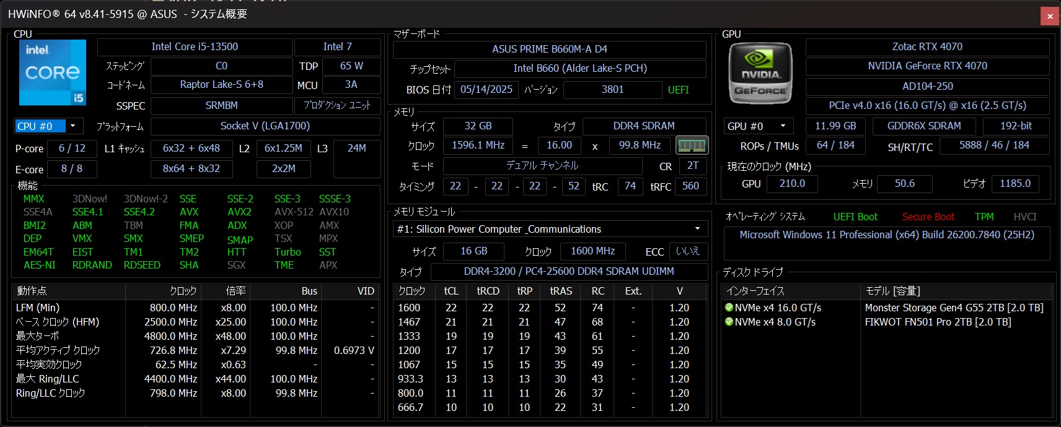Click the BIOS version 3801 field
The height and width of the screenshot is (427, 1061).
click(612, 90)
